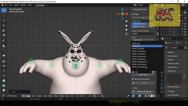Expand the UV Maps panel
188x106 pixels.
tap(171, 91)
